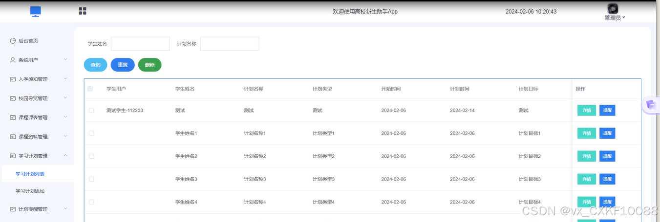
Task: Open the 管理员 dropdown menu
Action: pyautogui.click(x=615, y=18)
